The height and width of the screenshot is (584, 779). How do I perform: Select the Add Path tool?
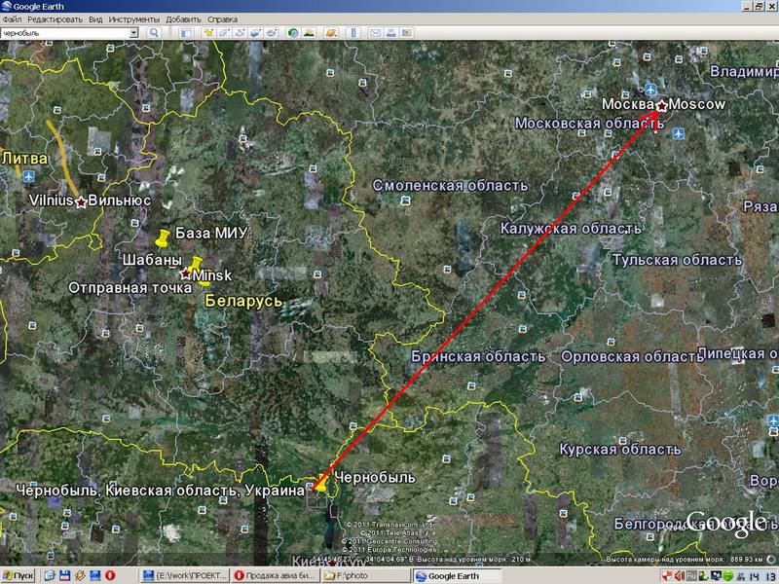click(241, 32)
